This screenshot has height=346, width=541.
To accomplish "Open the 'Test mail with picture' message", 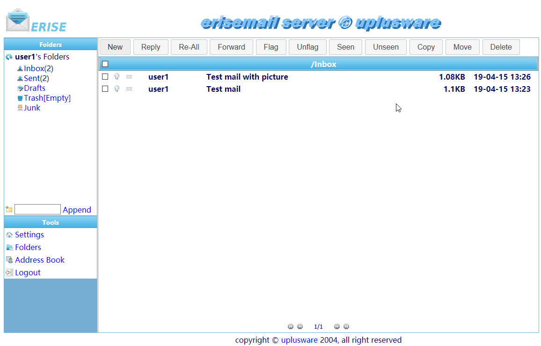I will (x=247, y=77).
